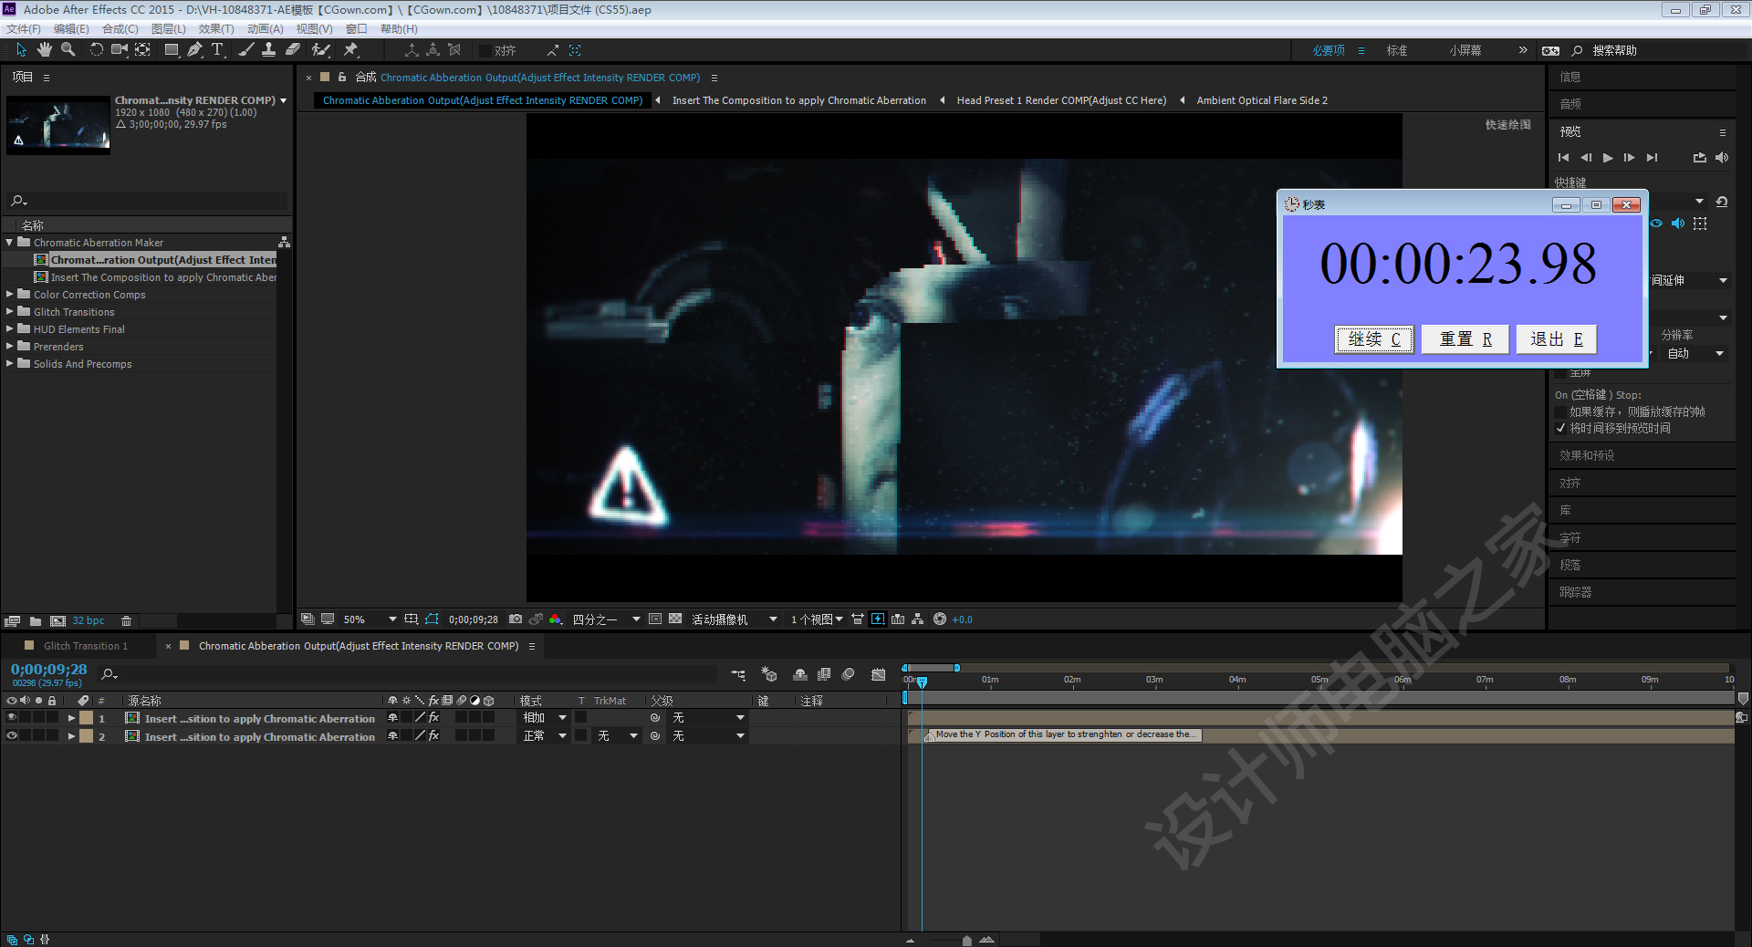The height and width of the screenshot is (947, 1752).
Task: Toggle the snapping checkbox 对齐
Action: [485, 50]
